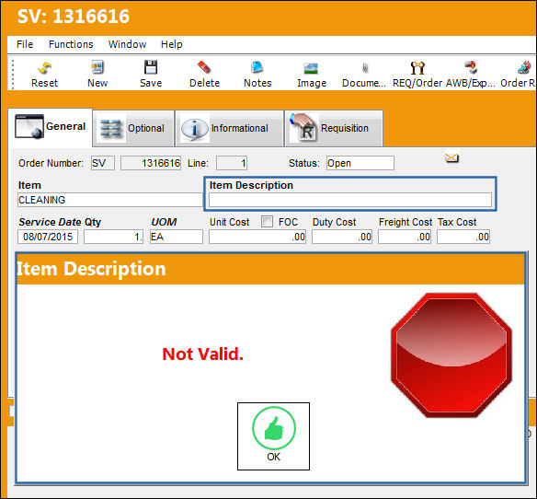This screenshot has height=499, width=537.
Task: Click the Qty input field
Action: tap(113, 237)
